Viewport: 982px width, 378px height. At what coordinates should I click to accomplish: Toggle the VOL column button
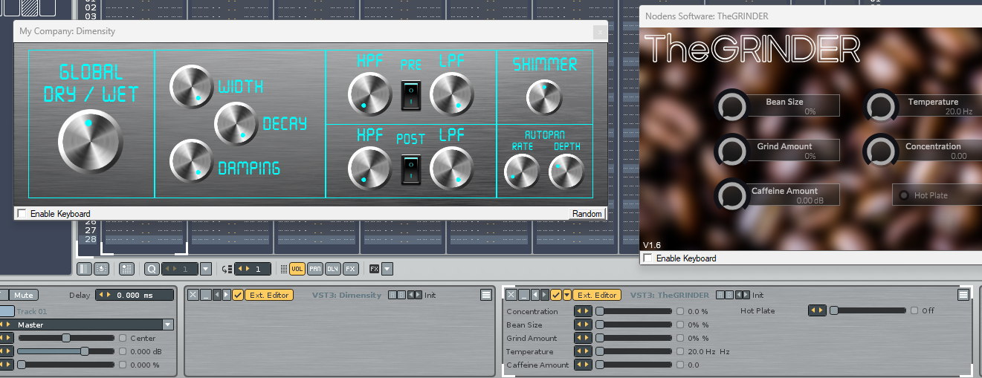point(297,269)
